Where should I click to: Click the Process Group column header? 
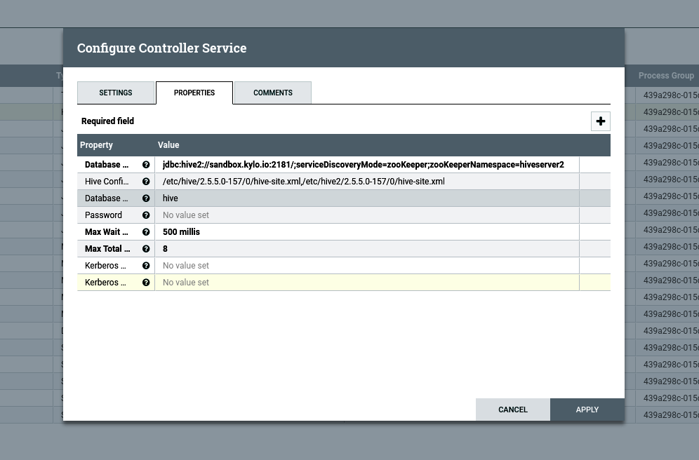pyautogui.click(x=666, y=76)
